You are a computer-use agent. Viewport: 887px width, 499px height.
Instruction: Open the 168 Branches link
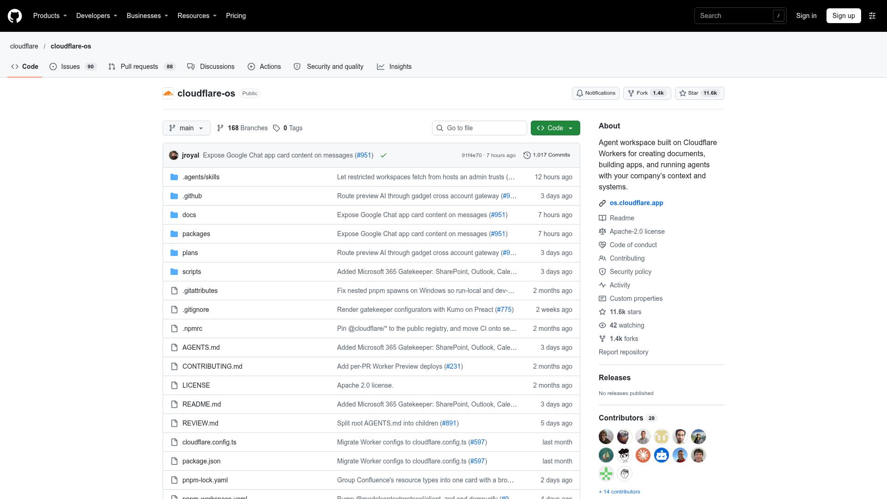click(243, 128)
